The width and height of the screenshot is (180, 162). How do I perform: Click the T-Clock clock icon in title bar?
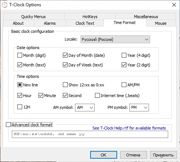pyautogui.click(x=4, y=5)
